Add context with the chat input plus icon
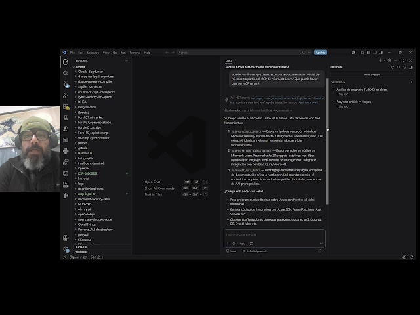This screenshot has width=420, height=315. point(228,243)
